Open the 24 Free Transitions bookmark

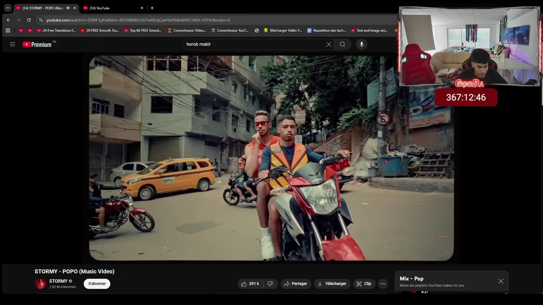pos(56,30)
